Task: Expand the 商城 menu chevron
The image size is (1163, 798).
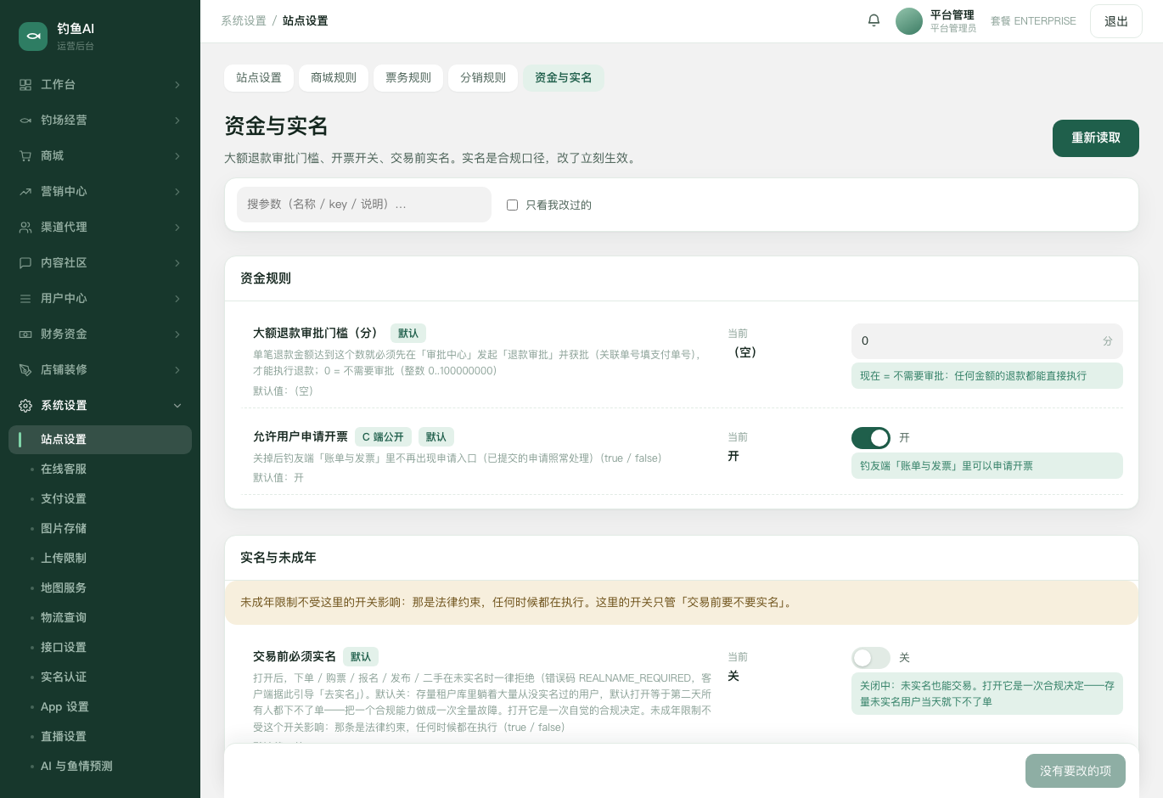Action: (x=177, y=156)
